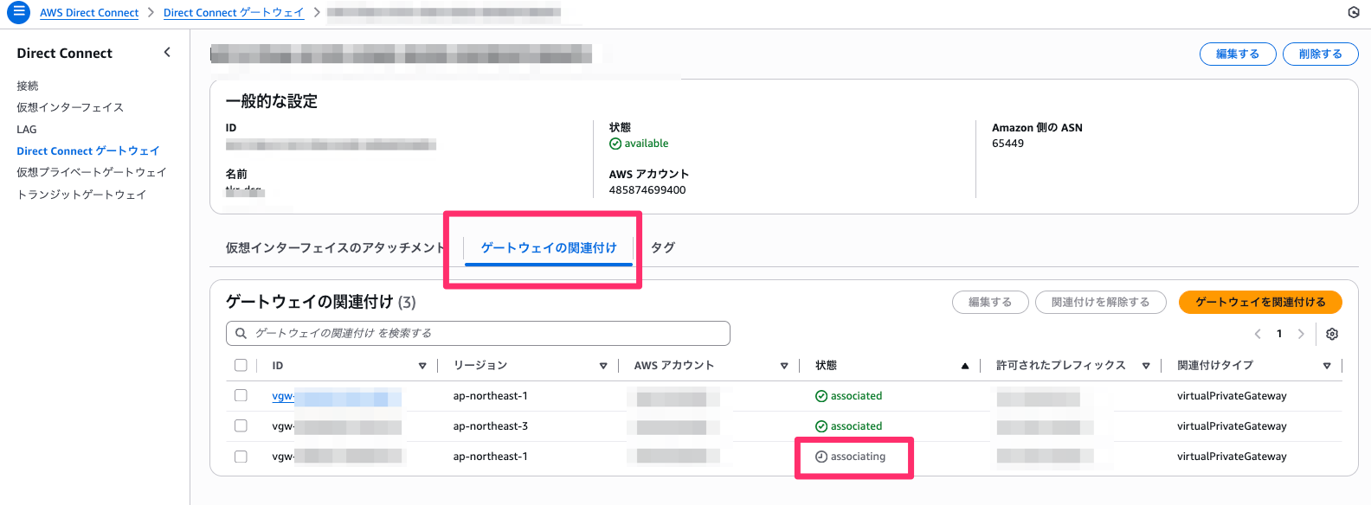Open 仮想プライベートゲートウェイ in the sidebar
Viewport: 1371px width, 505px height.
92,172
